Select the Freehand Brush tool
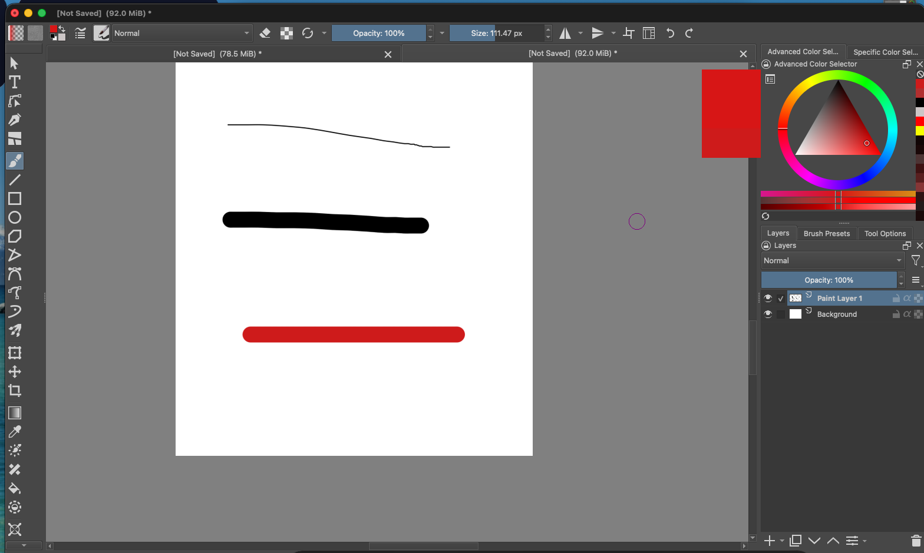 pos(15,161)
